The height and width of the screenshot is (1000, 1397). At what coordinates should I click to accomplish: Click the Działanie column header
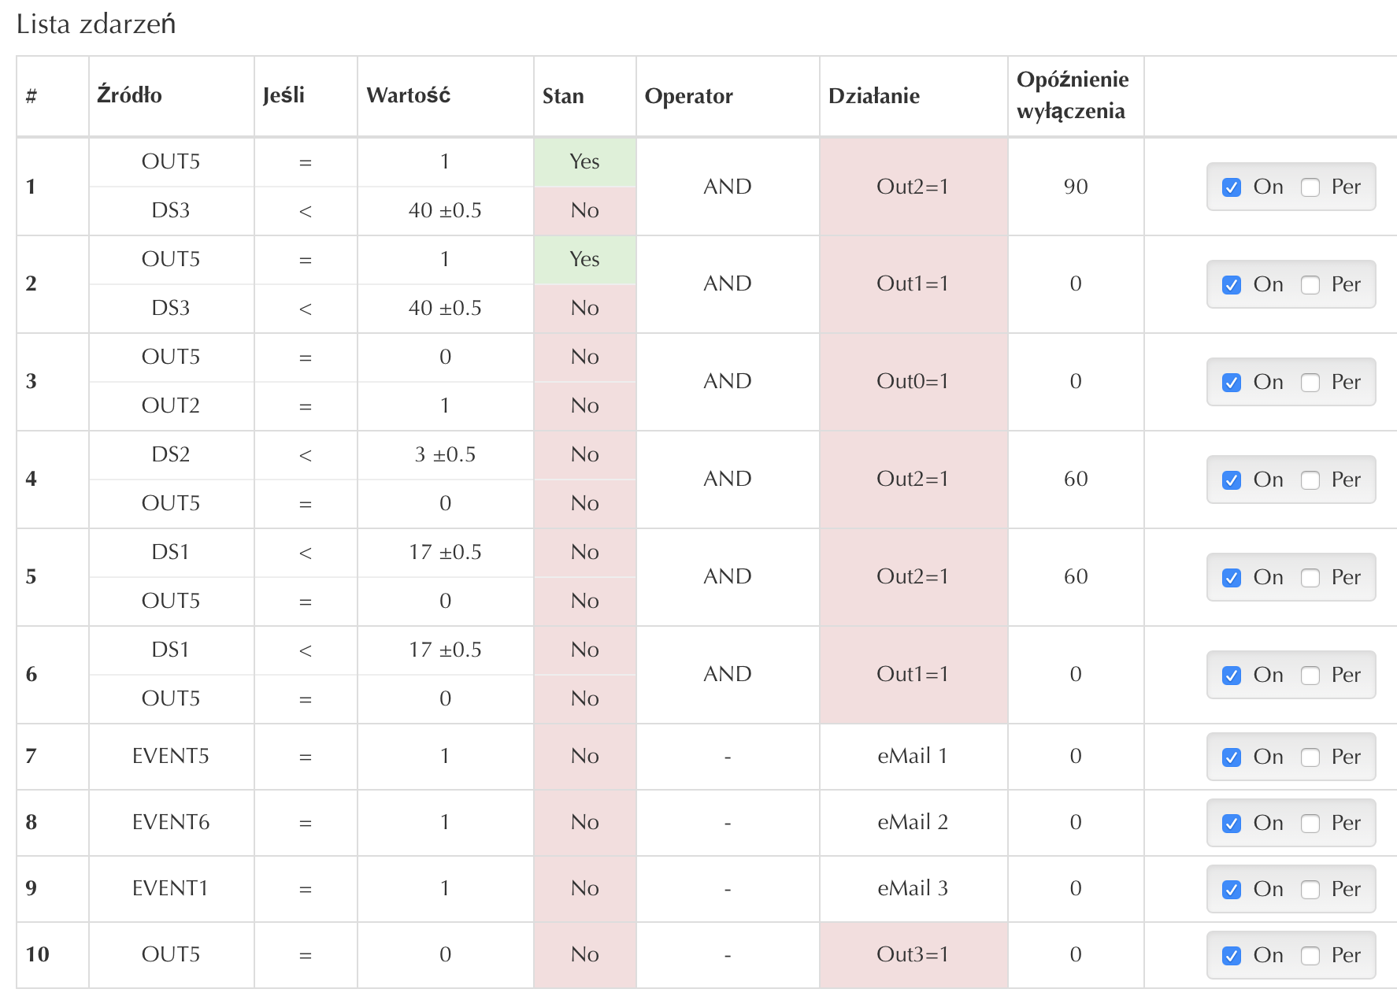pos(874,96)
